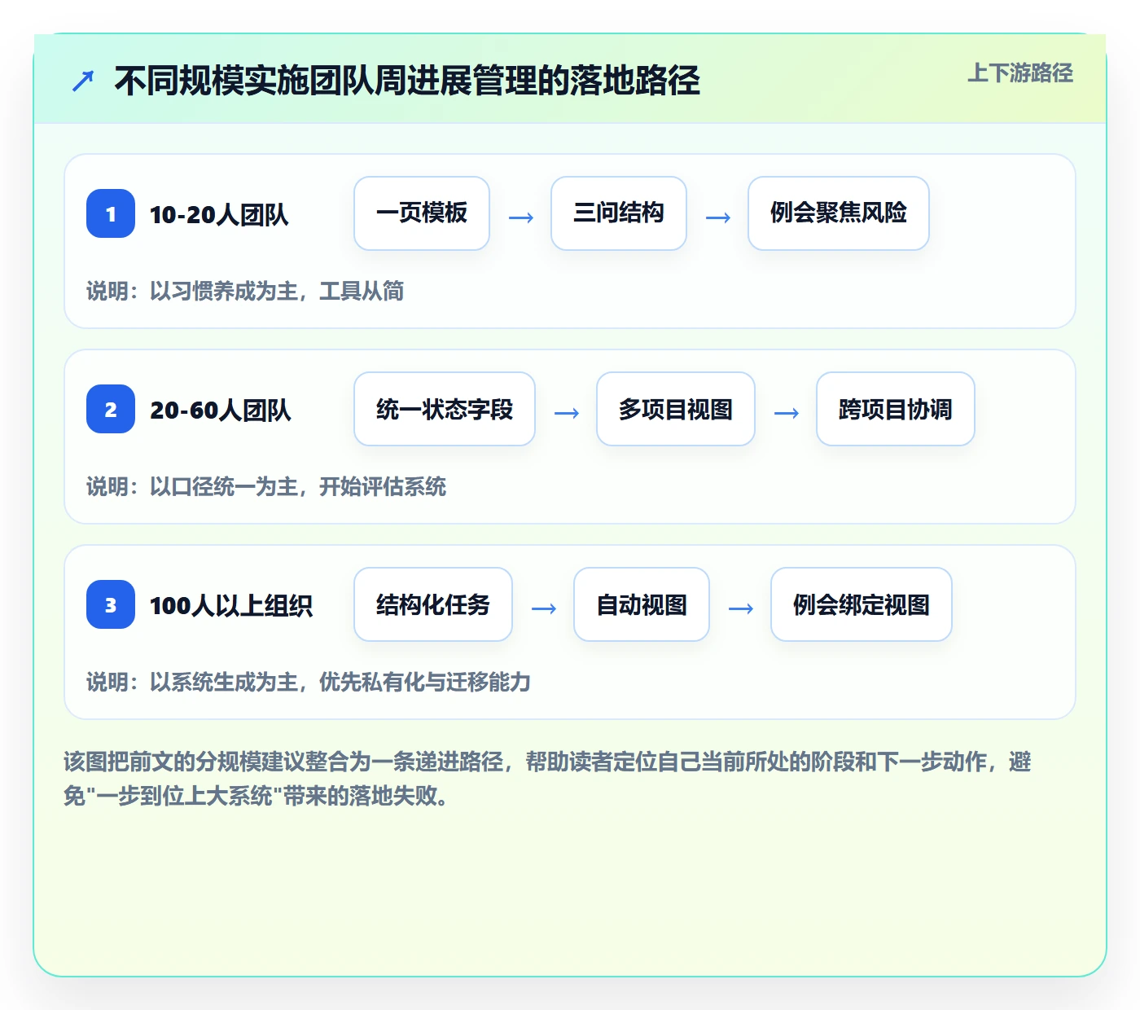
Task: Select the 例会聚焦风险 step box
Action: [839, 213]
